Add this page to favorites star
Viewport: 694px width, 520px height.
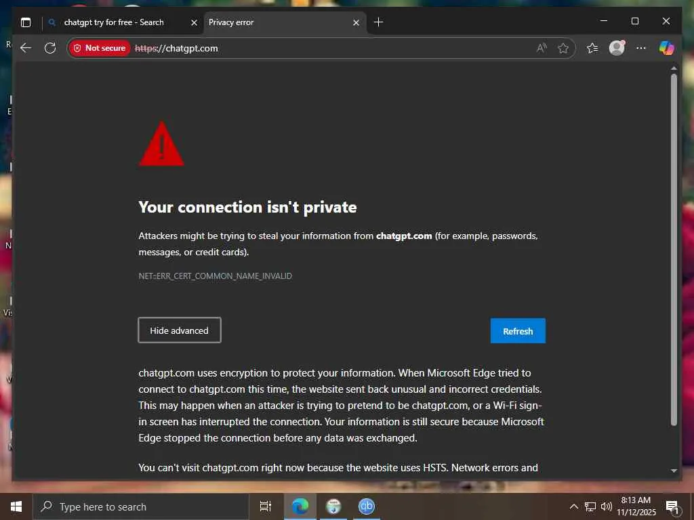point(563,48)
